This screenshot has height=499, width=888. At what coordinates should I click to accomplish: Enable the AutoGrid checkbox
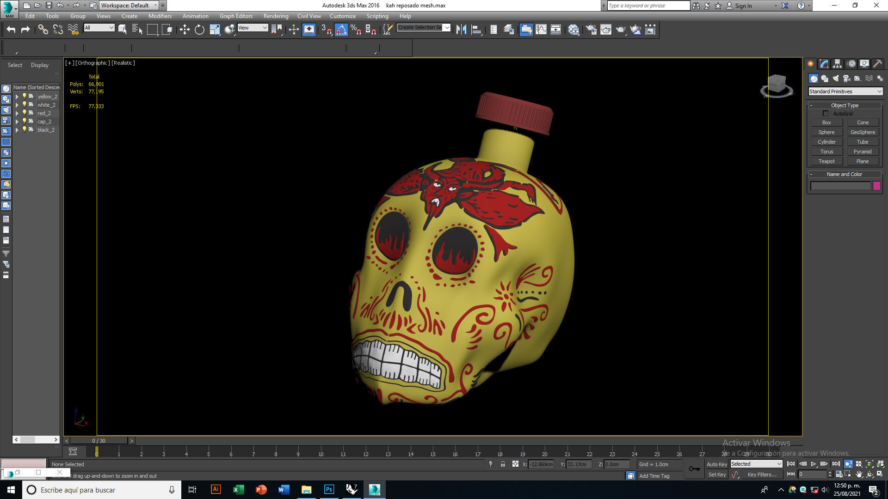[826, 114]
